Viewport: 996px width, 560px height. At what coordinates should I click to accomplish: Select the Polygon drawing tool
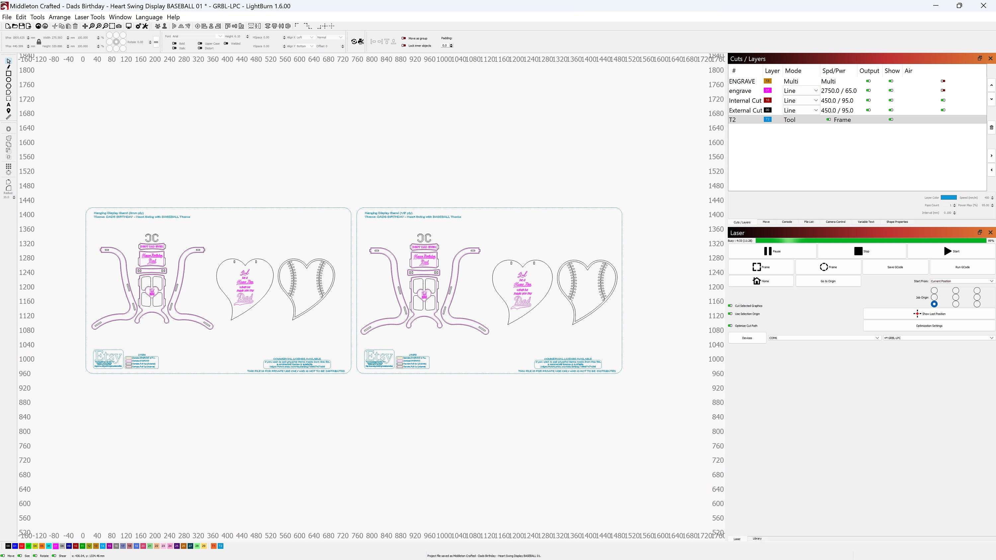coord(9,86)
